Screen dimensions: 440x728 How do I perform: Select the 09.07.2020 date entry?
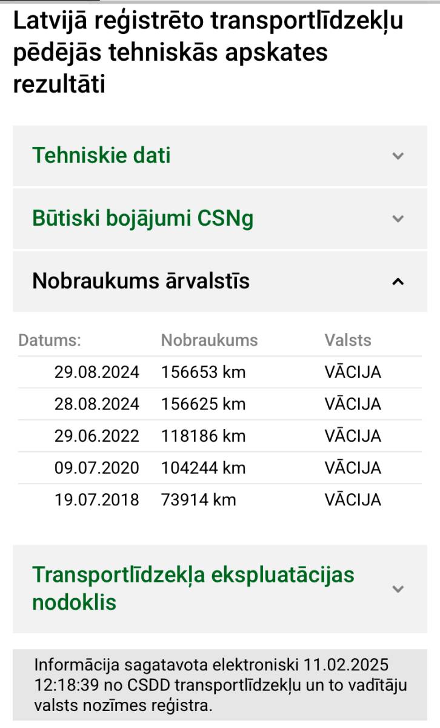tap(97, 468)
